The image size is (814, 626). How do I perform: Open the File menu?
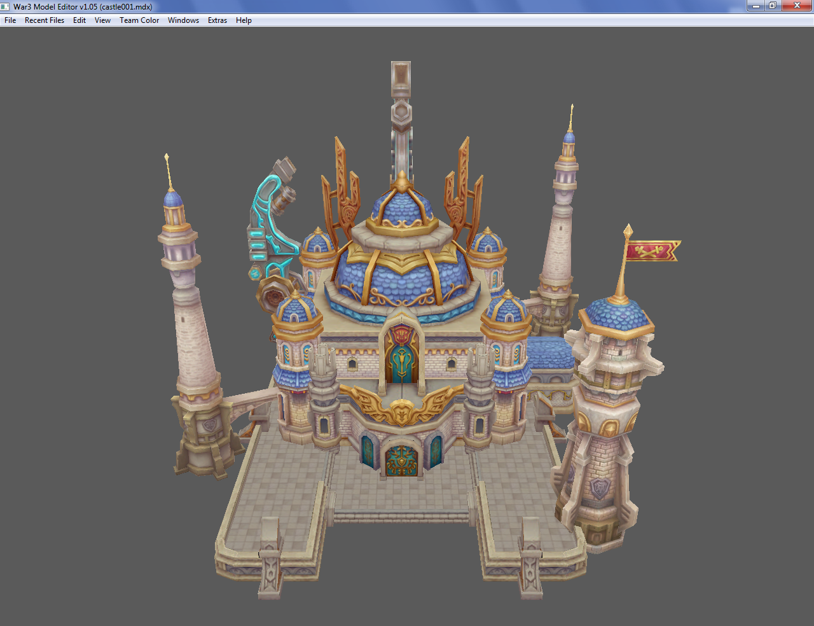coord(10,20)
